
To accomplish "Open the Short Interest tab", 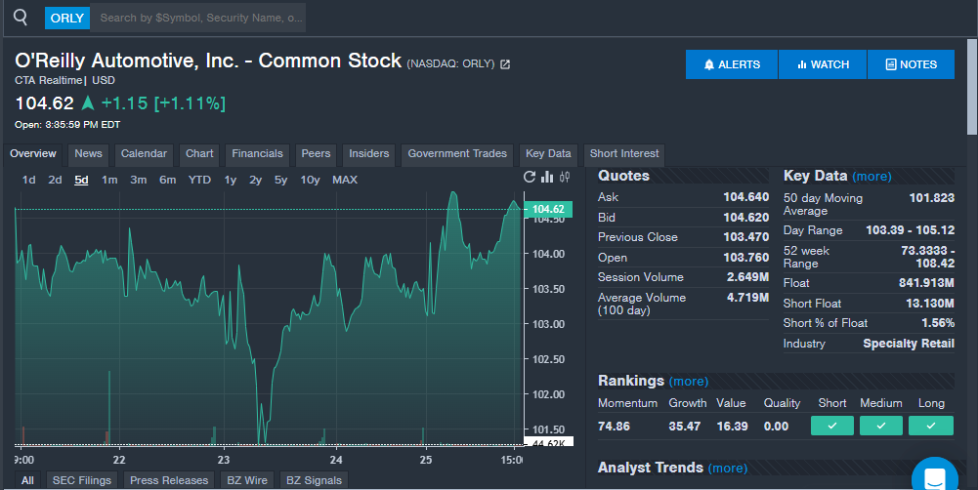I will (x=624, y=153).
